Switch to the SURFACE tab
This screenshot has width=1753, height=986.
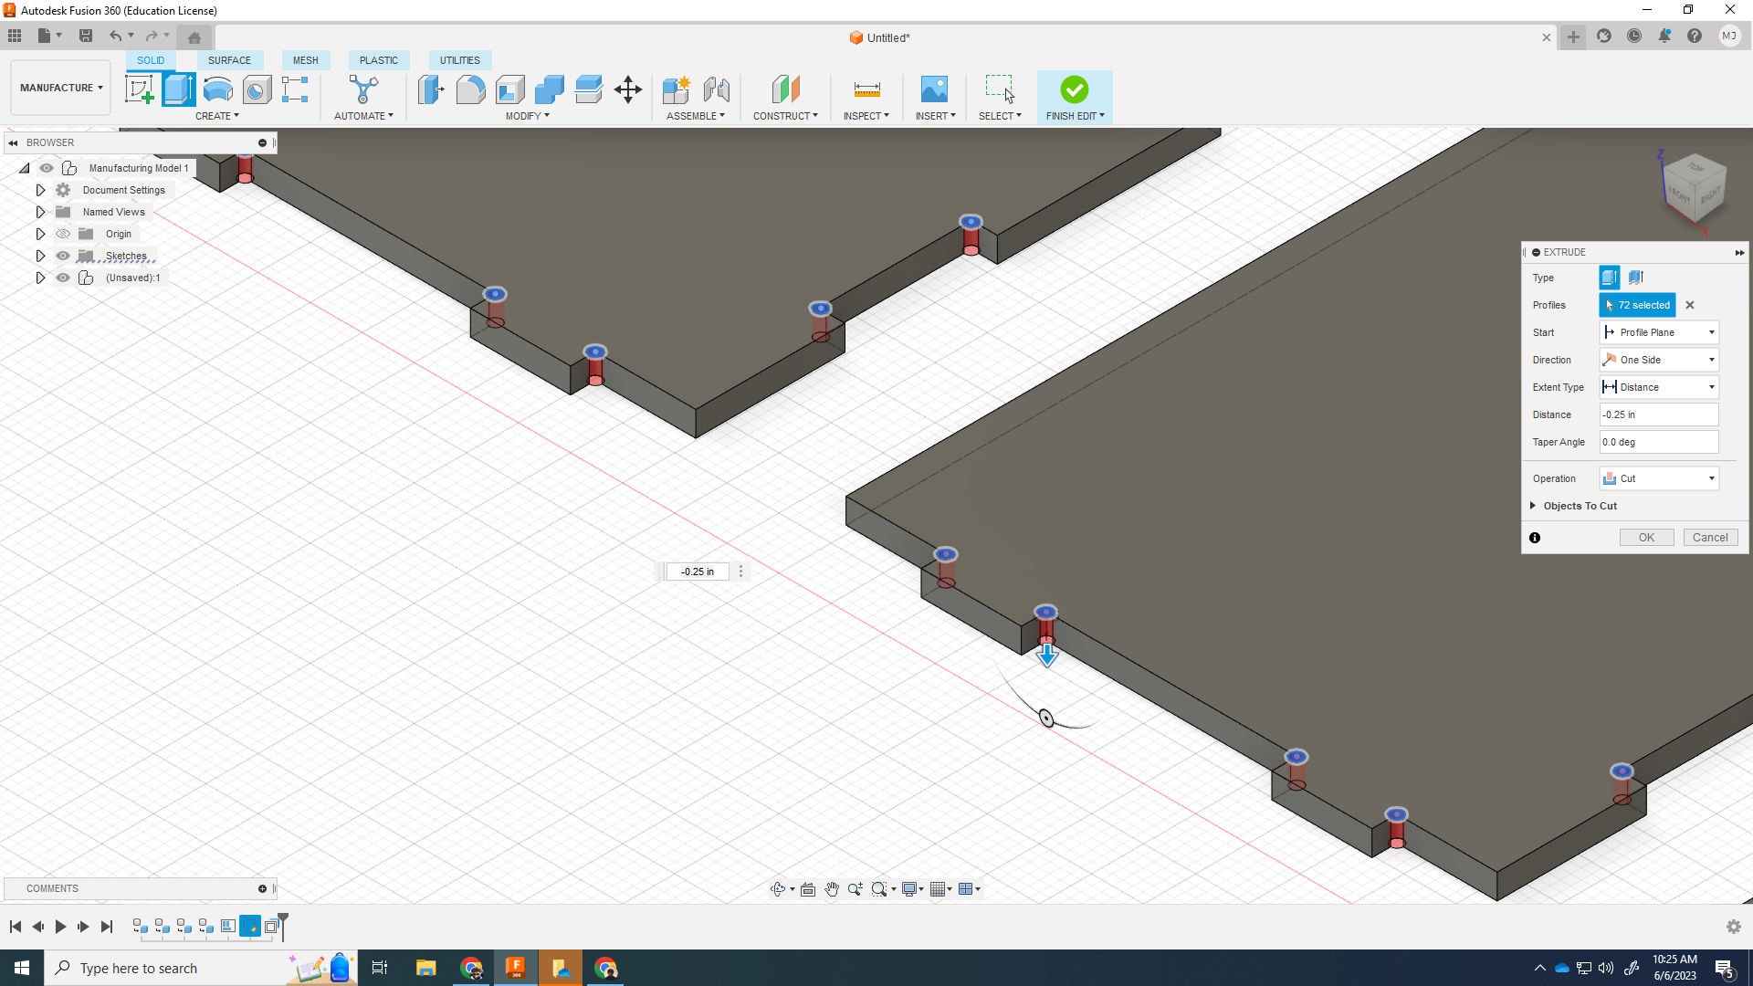point(229,60)
